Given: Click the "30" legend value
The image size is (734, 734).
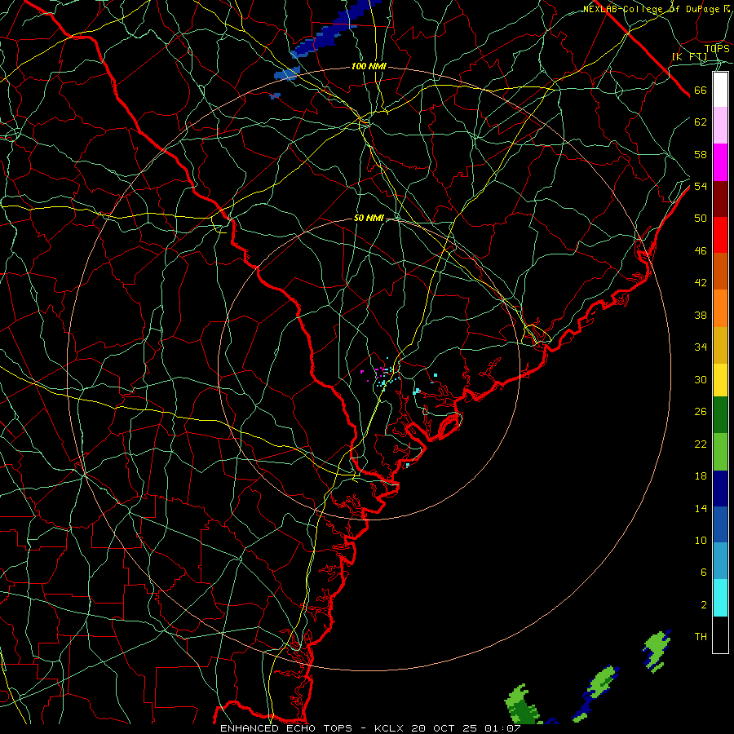Looking at the screenshot, I should [701, 379].
